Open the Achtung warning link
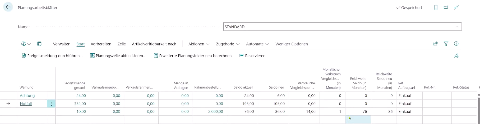 coord(27,96)
